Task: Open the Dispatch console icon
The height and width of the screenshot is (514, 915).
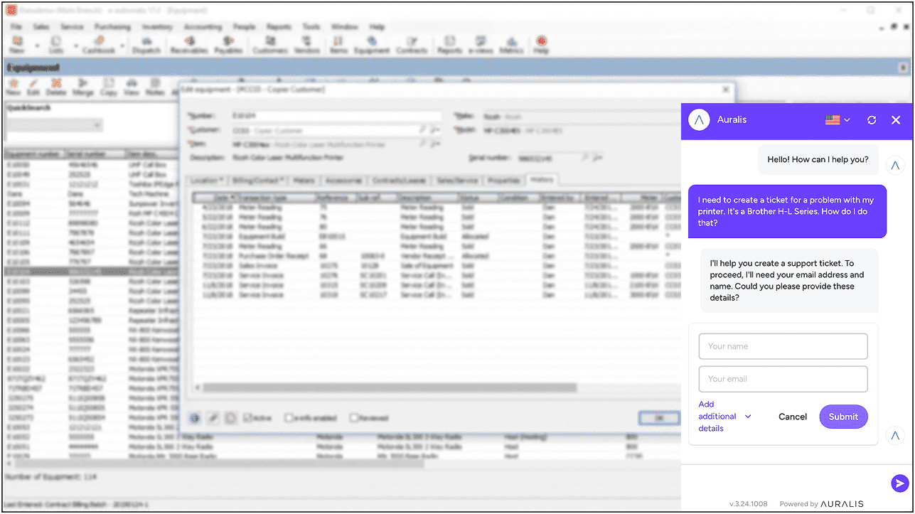Action: point(146,45)
